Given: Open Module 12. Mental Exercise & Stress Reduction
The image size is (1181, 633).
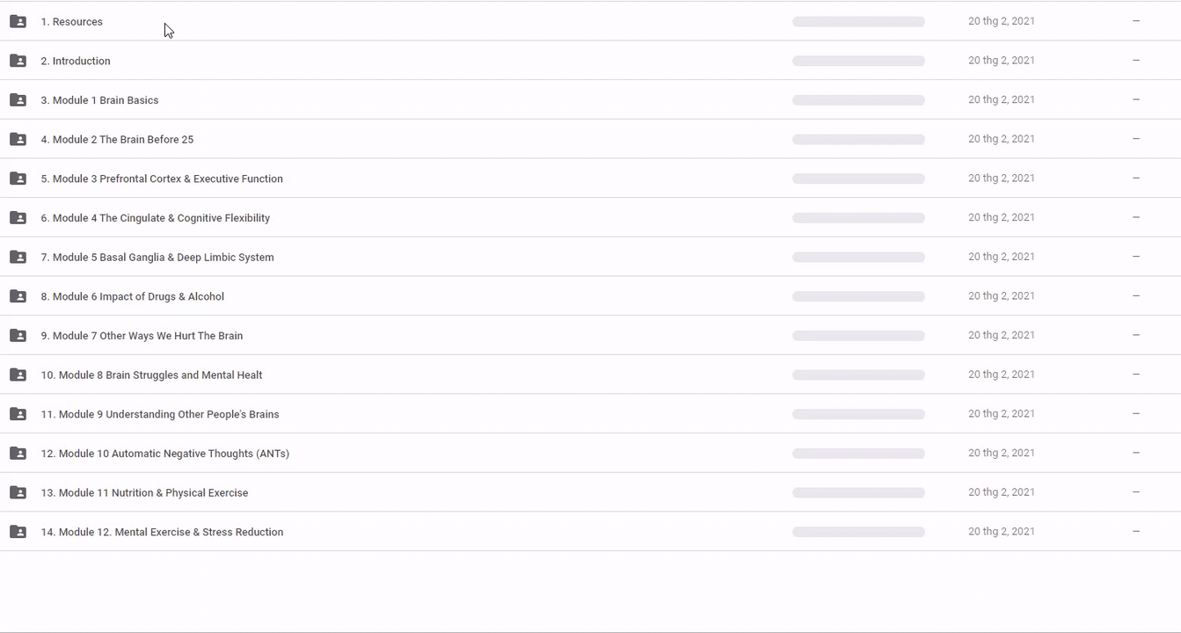Looking at the screenshot, I should click(162, 532).
